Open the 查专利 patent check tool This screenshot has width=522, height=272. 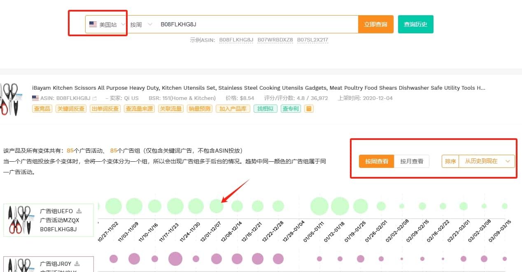pyautogui.click(x=291, y=109)
